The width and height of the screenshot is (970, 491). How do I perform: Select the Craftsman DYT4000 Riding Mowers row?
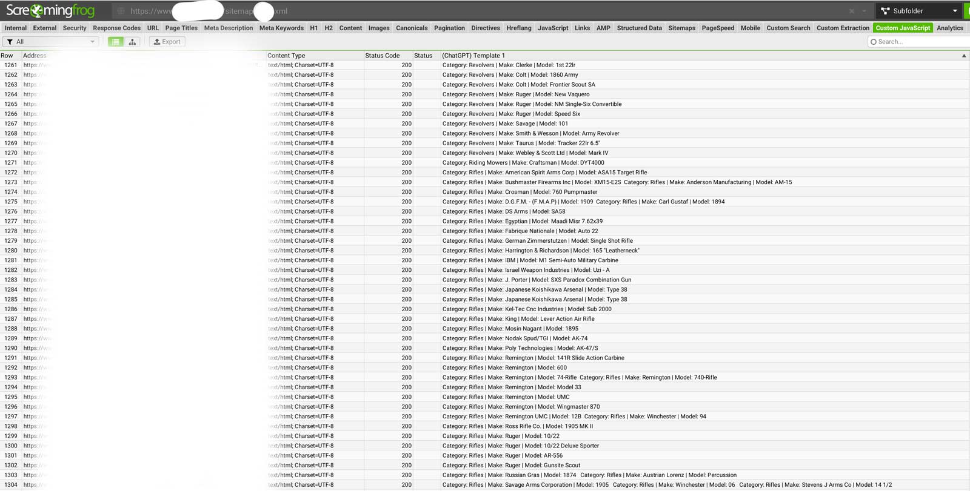click(485, 163)
